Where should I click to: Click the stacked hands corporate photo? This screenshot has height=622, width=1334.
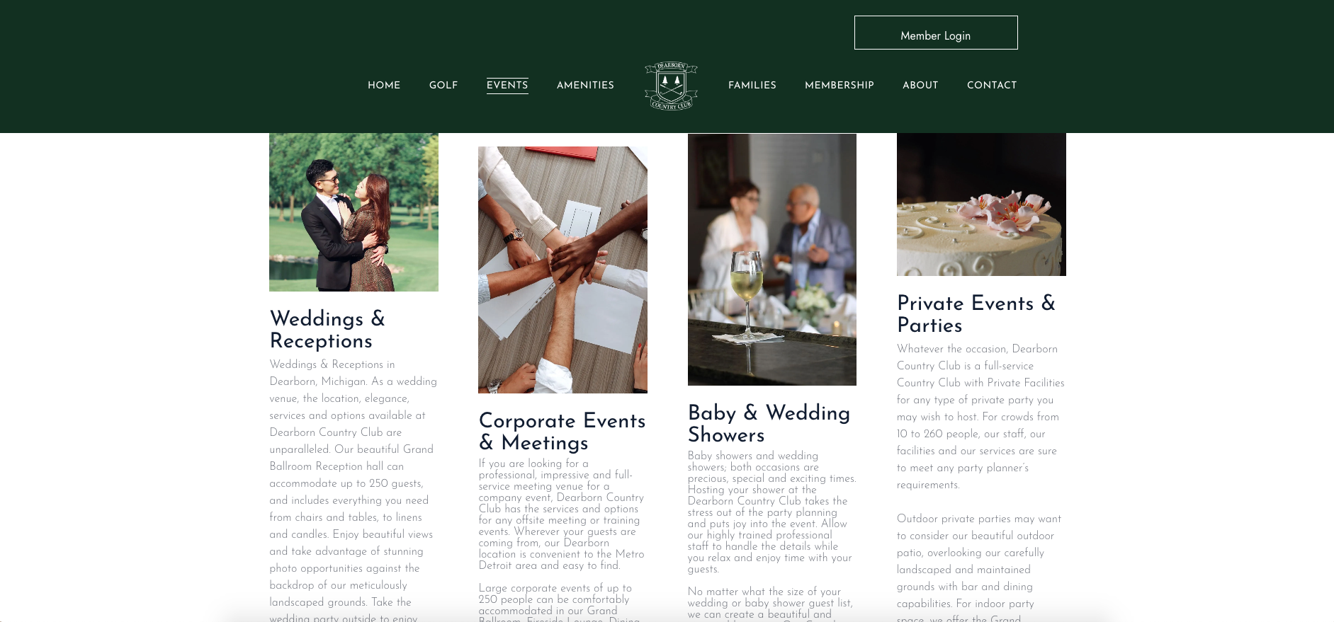click(563, 270)
